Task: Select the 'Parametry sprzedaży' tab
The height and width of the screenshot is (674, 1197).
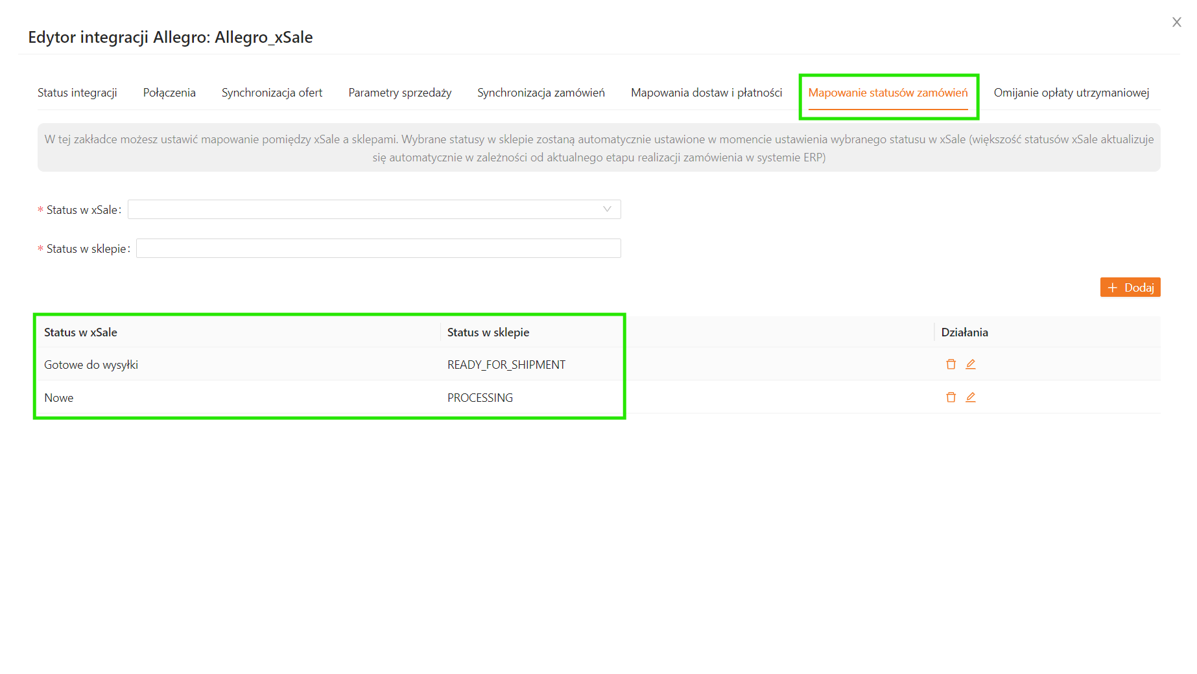Action: (x=399, y=93)
